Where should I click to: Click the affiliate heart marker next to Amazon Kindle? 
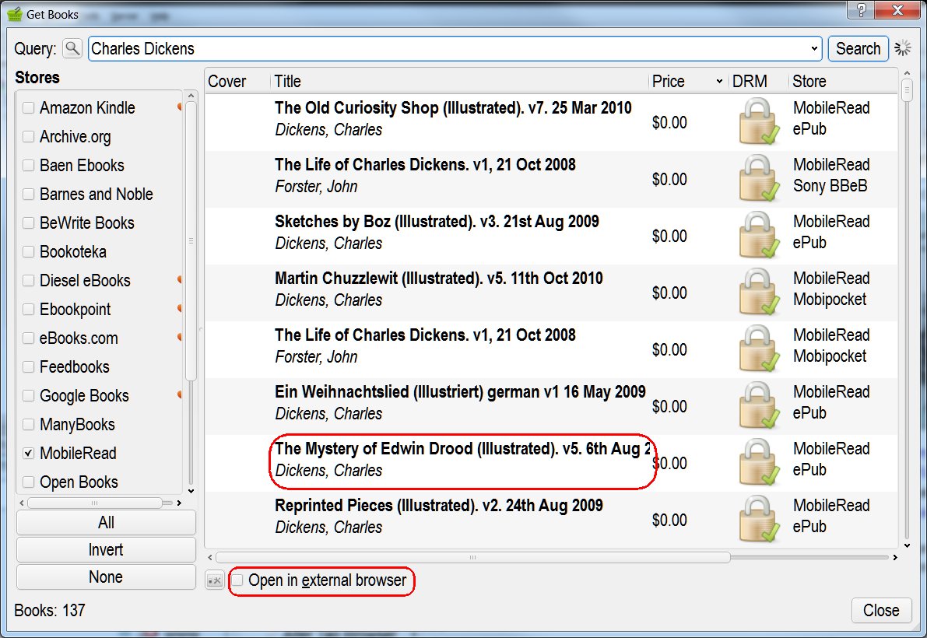click(x=180, y=107)
